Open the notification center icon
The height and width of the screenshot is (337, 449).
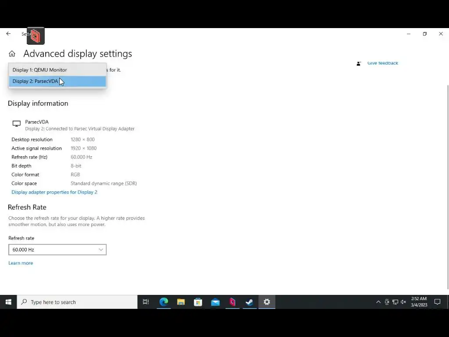(437, 302)
